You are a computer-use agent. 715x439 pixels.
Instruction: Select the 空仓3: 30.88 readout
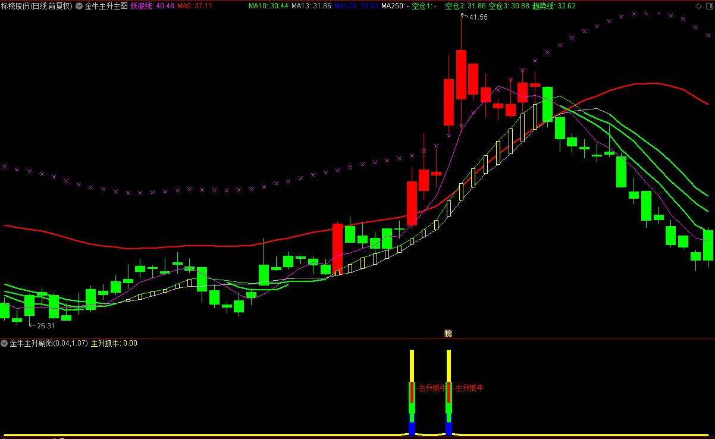pos(509,6)
